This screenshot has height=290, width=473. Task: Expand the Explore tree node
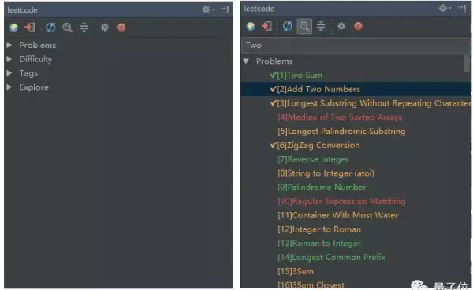9,87
